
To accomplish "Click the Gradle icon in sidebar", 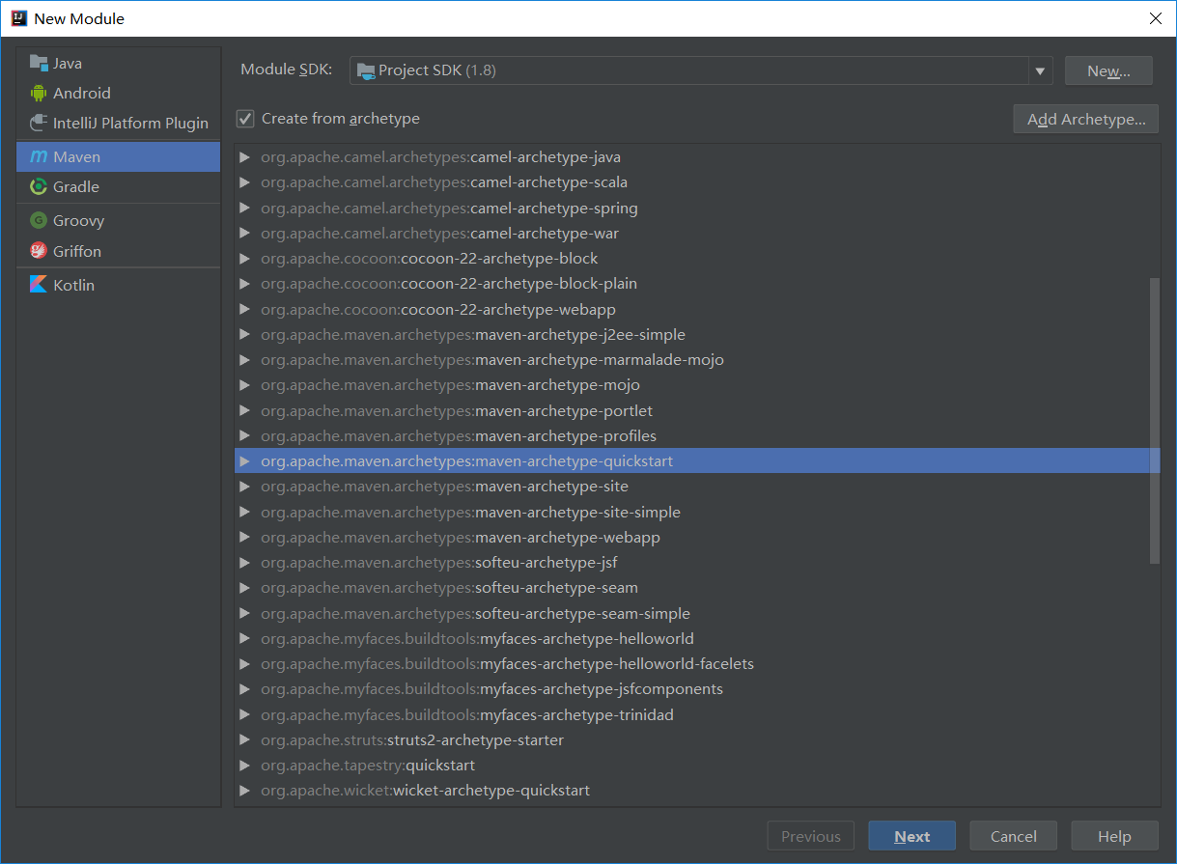I will point(39,186).
